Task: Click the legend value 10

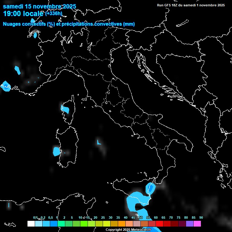Action: pos(80,217)
